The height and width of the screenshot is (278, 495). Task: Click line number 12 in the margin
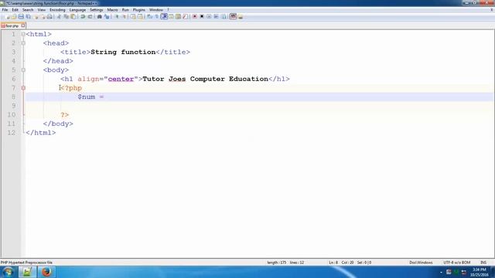(x=11, y=133)
